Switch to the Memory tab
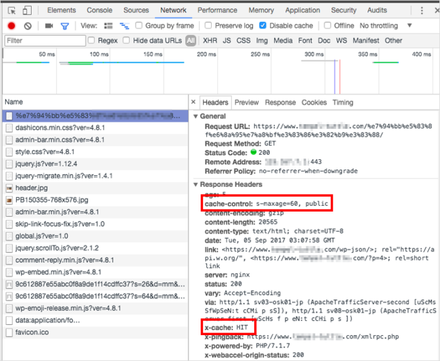This screenshot has height=361, width=440. pyautogui.click(x=261, y=10)
